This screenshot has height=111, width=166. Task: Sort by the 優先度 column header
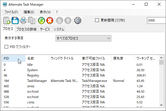tap(123, 58)
